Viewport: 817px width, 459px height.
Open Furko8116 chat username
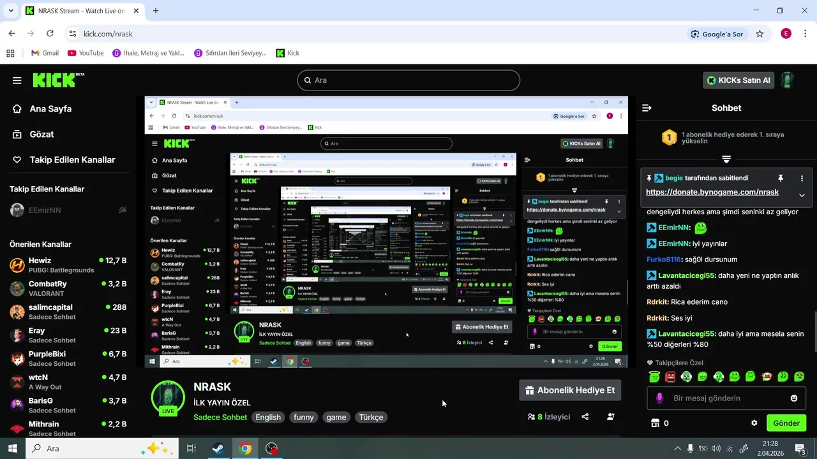pyautogui.click(x=664, y=259)
